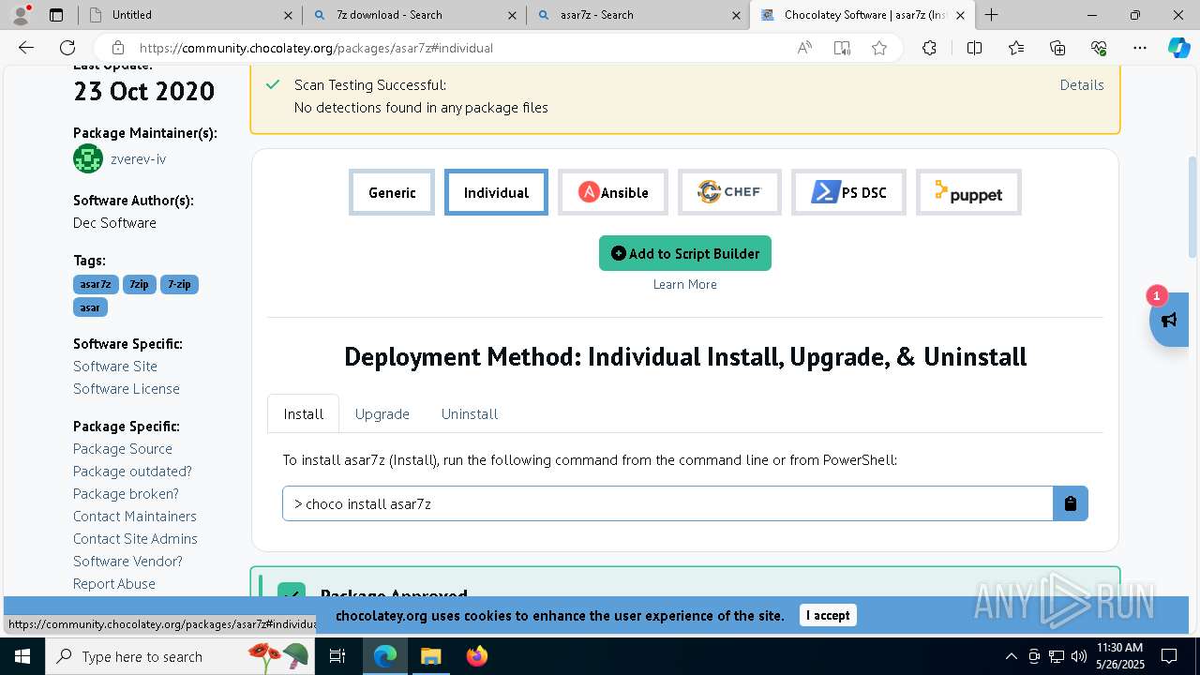The image size is (1200, 675).
Task: Select Generic deployment method
Action: click(x=392, y=192)
